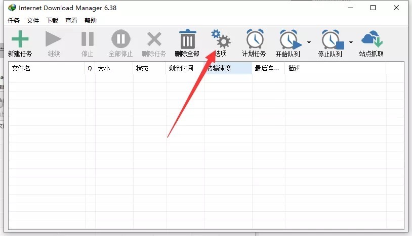Open 计划任务 alarm clock icon
Screen dimensions: 412x236
(255, 39)
